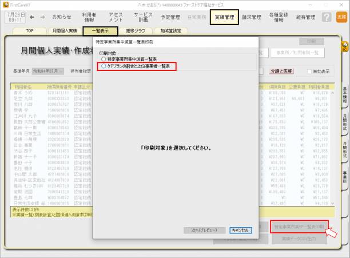Enable the 無効表示 checkbox
This screenshot has height=258, width=350.
[x=309, y=72]
